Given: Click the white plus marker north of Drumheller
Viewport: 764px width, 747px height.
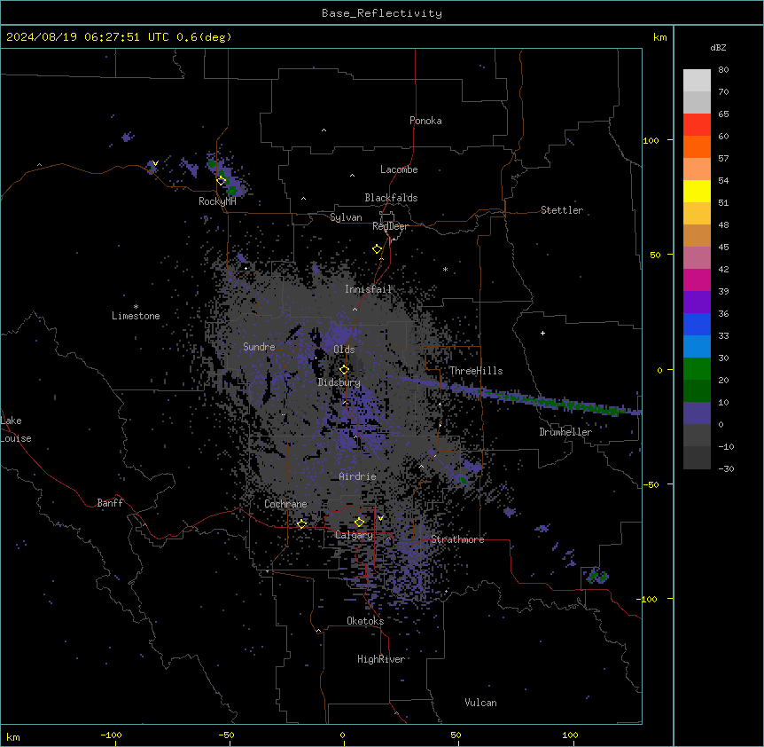Looking at the screenshot, I should [x=542, y=333].
